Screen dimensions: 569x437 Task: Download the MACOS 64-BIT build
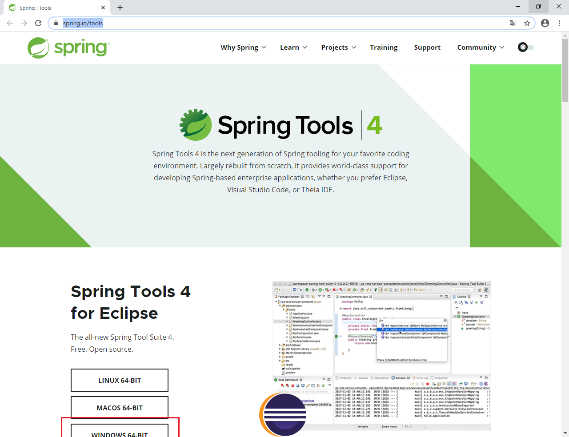click(120, 408)
